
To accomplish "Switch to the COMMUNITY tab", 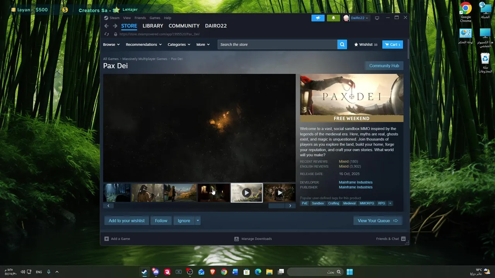I will tap(184, 26).
